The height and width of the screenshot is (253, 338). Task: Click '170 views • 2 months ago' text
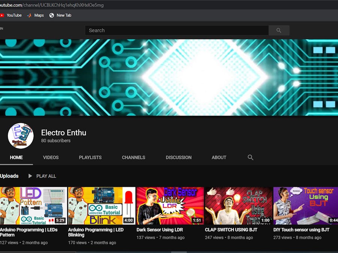point(92,243)
